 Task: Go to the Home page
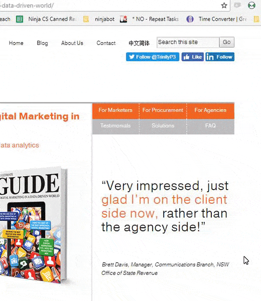coord(16,43)
